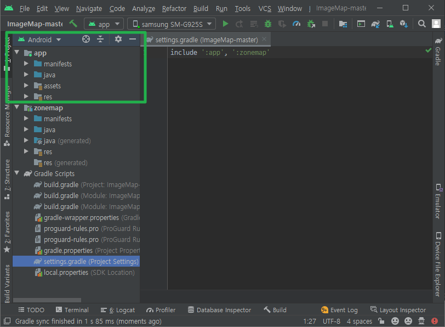Collapse the Gradle Scripts node
Viewport: 445px width, 327px height.
17,173
